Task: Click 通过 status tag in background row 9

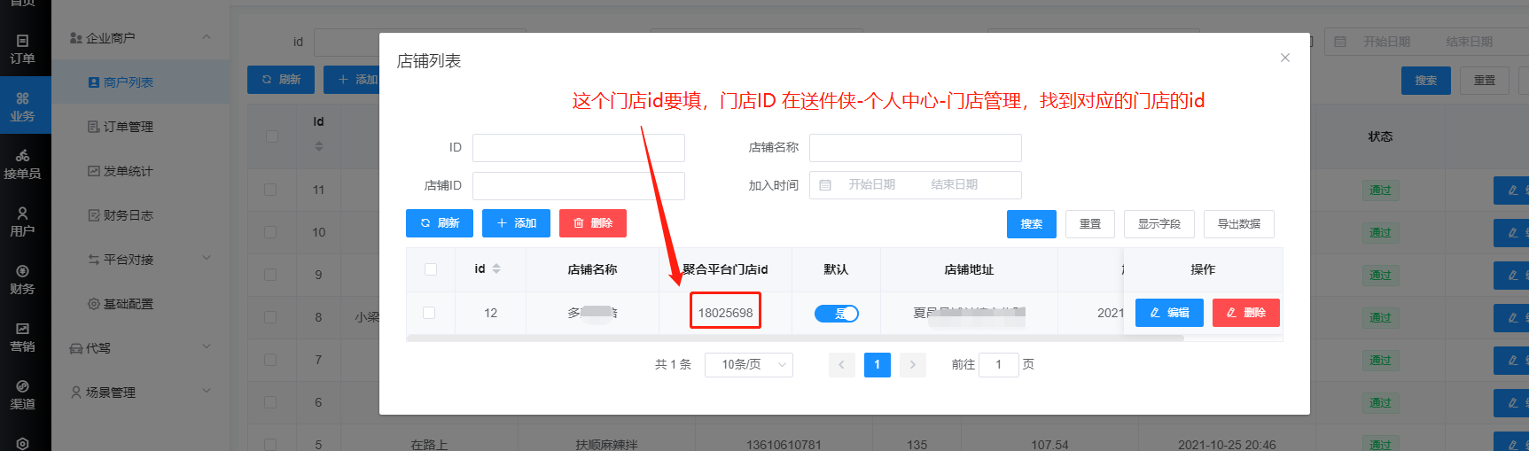Action: [1381, 276]
